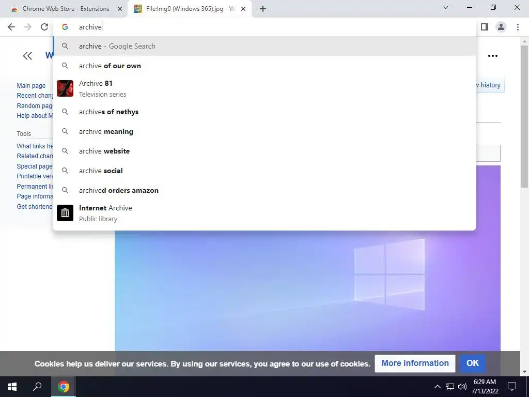Click the Internet Archive logo icon
529x397 pixels.
click(65, 213)
